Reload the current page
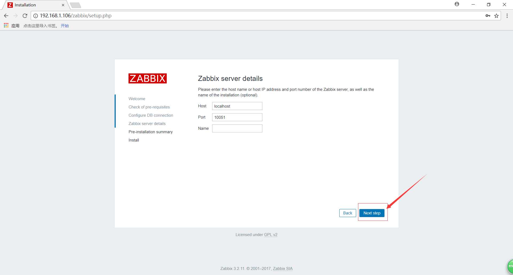The height and width of the screenshot is (275, 513). click(25, 16)
